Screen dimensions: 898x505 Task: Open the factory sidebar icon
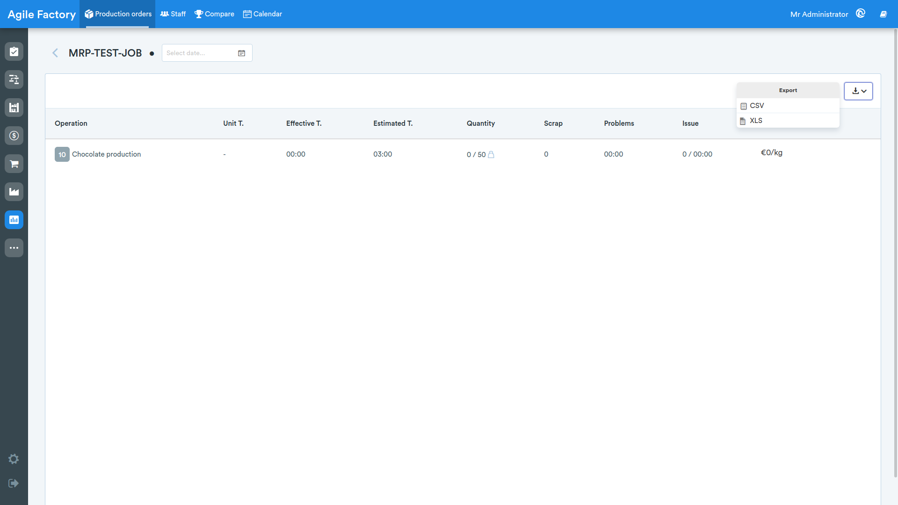pos(14,192)
